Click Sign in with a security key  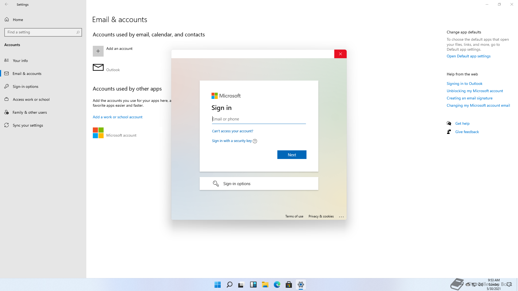232,141
